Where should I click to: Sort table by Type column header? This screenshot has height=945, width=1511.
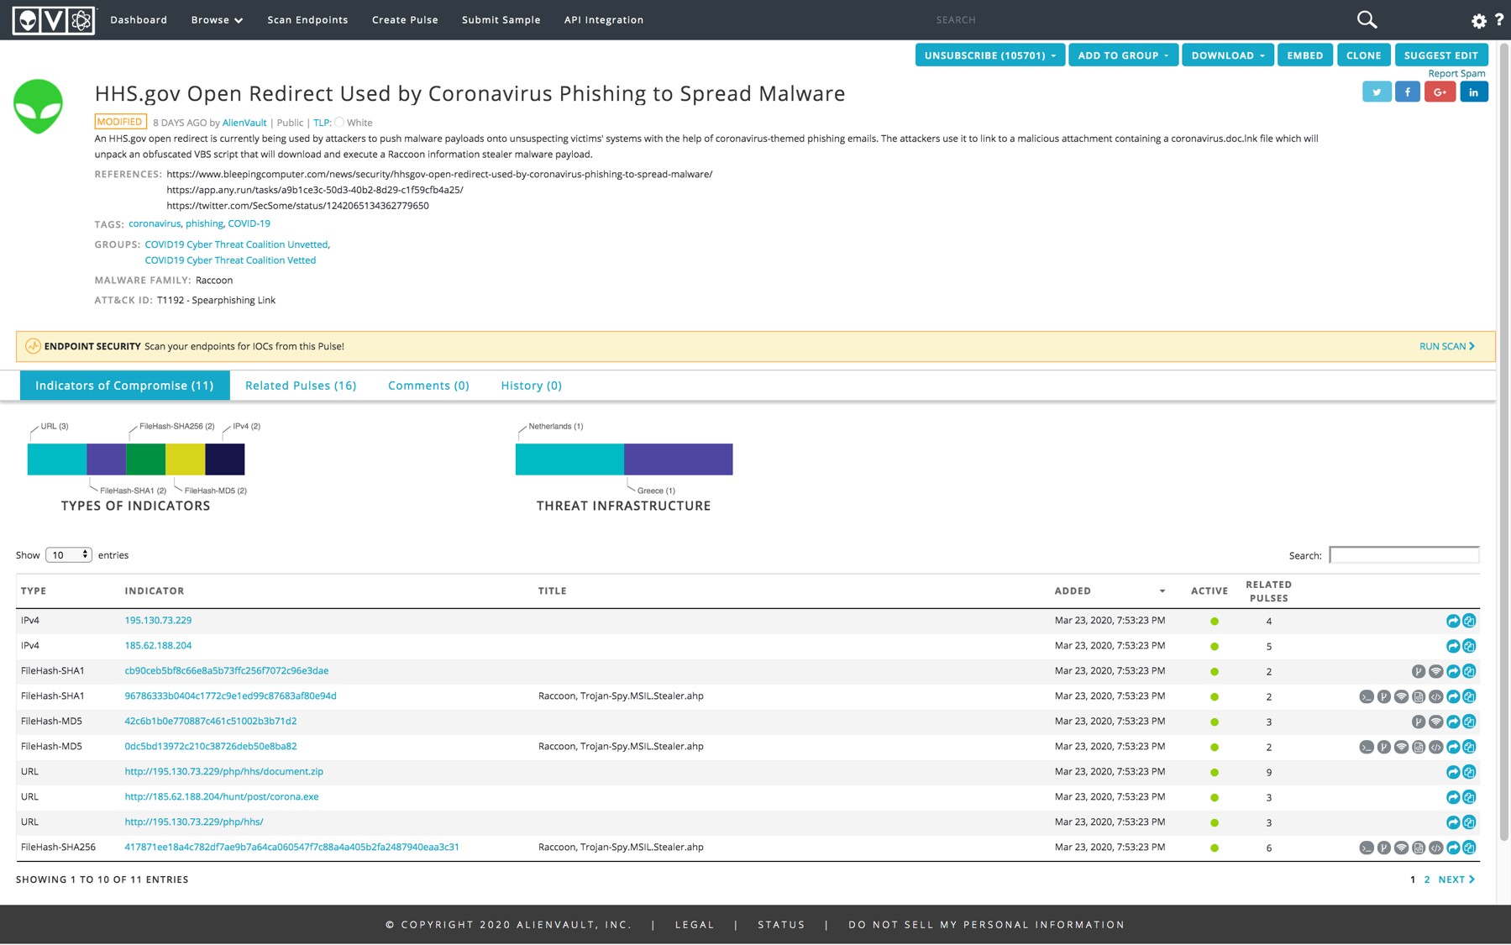34,591
